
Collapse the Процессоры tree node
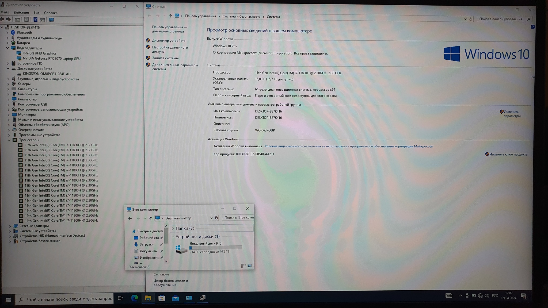(x=9, y=140)
